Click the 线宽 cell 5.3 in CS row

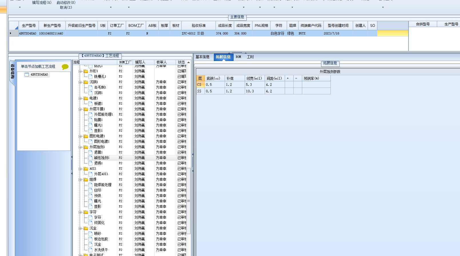(255, 85)
